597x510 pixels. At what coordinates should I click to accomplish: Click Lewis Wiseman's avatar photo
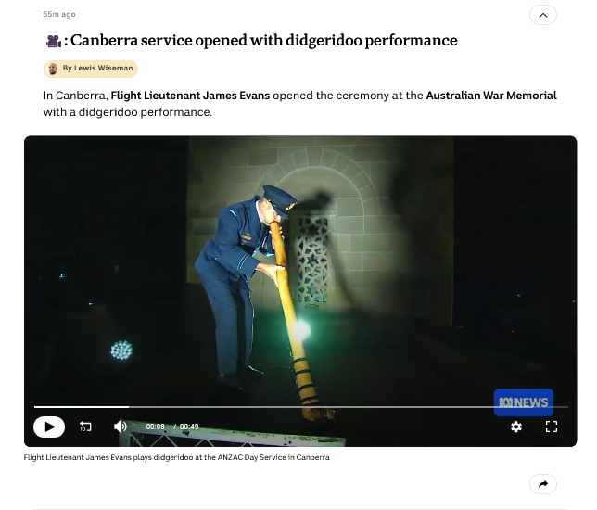tap(53, 69)
